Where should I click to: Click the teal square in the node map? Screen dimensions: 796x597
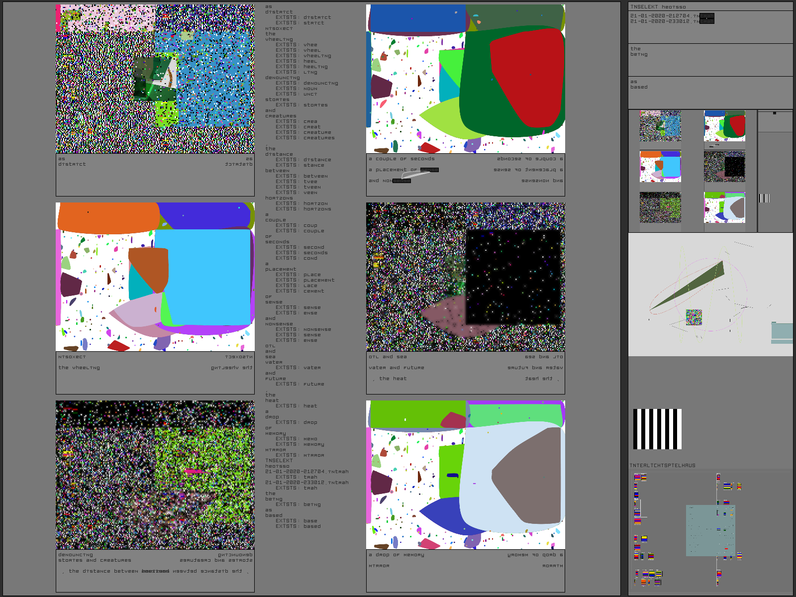(710, 530)
